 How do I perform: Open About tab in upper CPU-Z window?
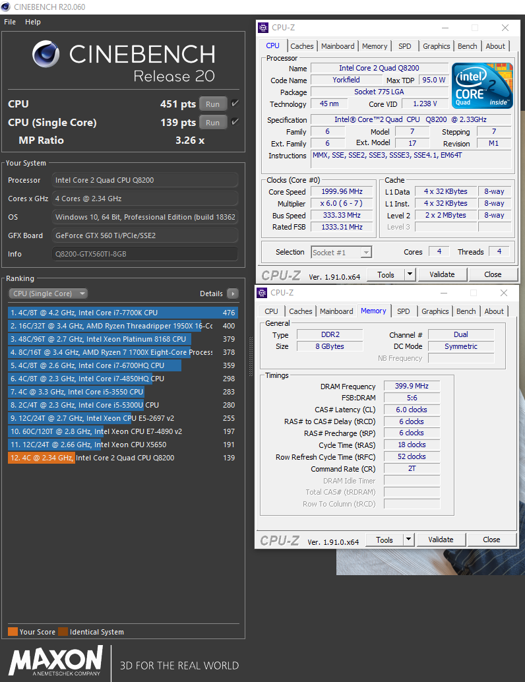495,46
